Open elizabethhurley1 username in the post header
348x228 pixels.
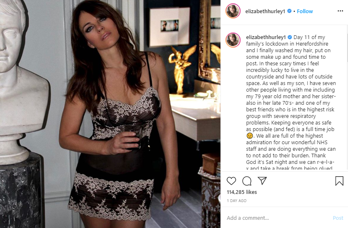click(265, 12)
